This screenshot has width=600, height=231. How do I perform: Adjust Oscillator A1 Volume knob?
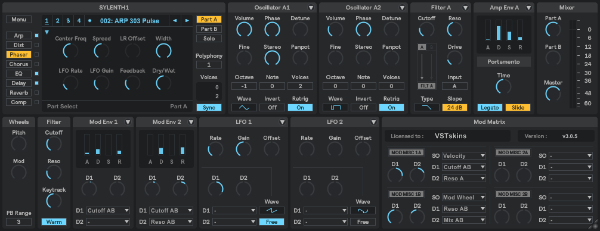244,29
